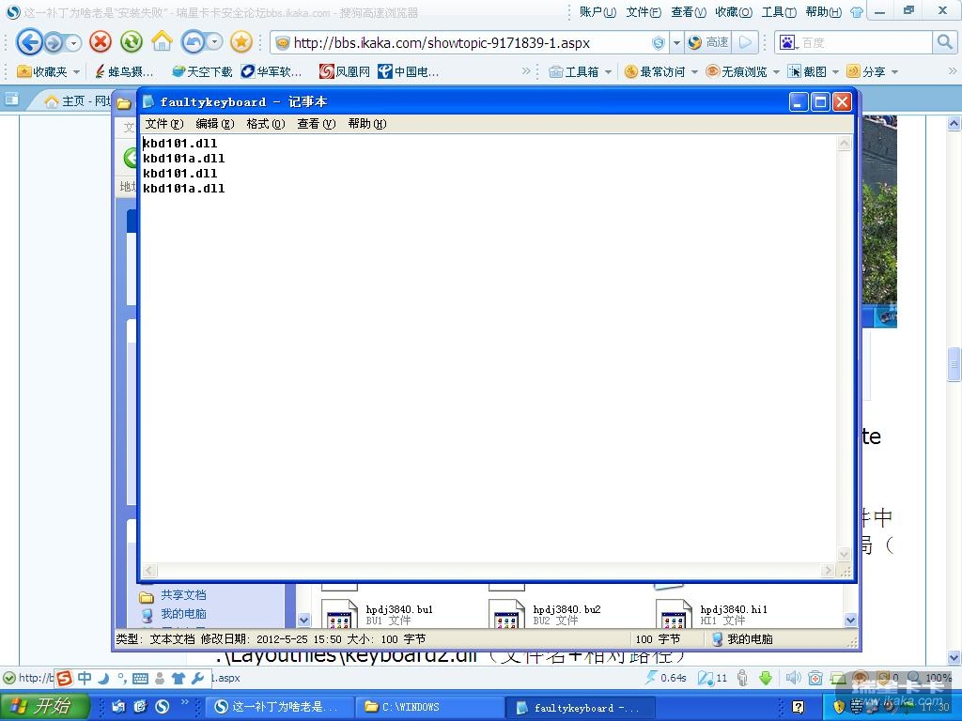This screenshot has height=721, width=962.
Task: Toggle the status bar sound mute icon
Action: tap(793, 678)
